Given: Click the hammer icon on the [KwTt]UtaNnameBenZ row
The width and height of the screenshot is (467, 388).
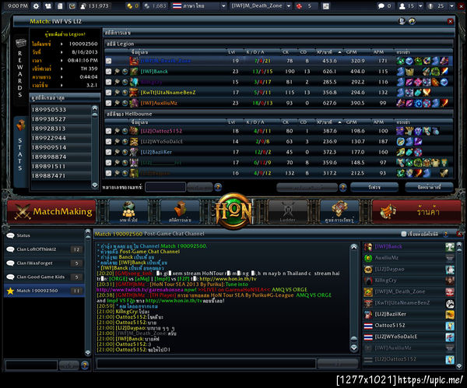Looking at the screenshot, I should coord(117,93).
